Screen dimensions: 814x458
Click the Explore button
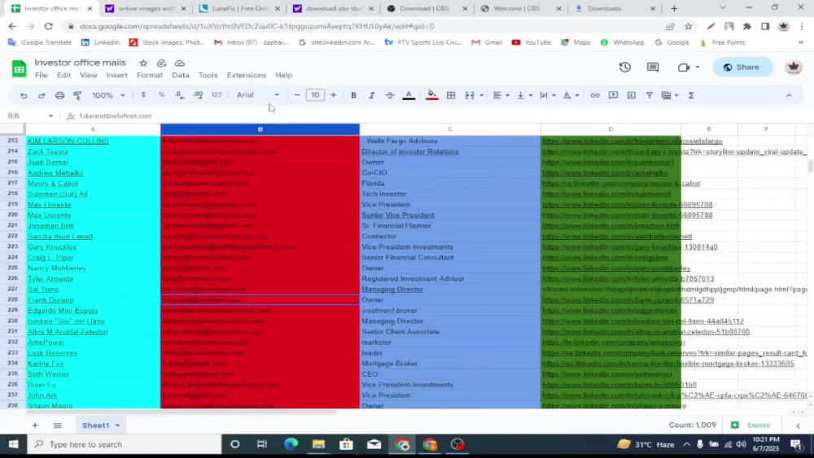(x=751, y=425)
